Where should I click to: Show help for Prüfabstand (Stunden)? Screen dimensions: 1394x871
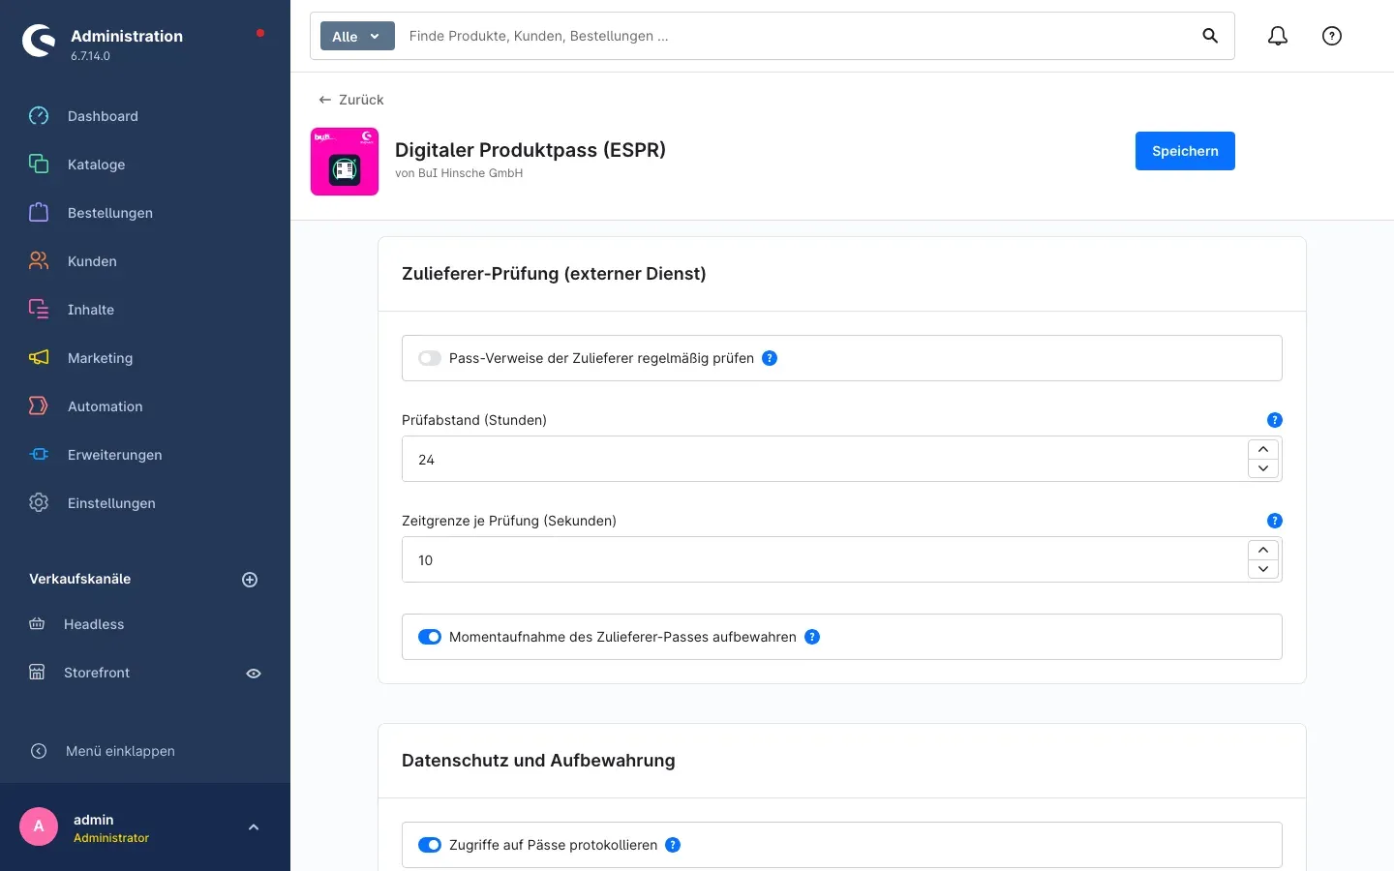point(1275,420)
